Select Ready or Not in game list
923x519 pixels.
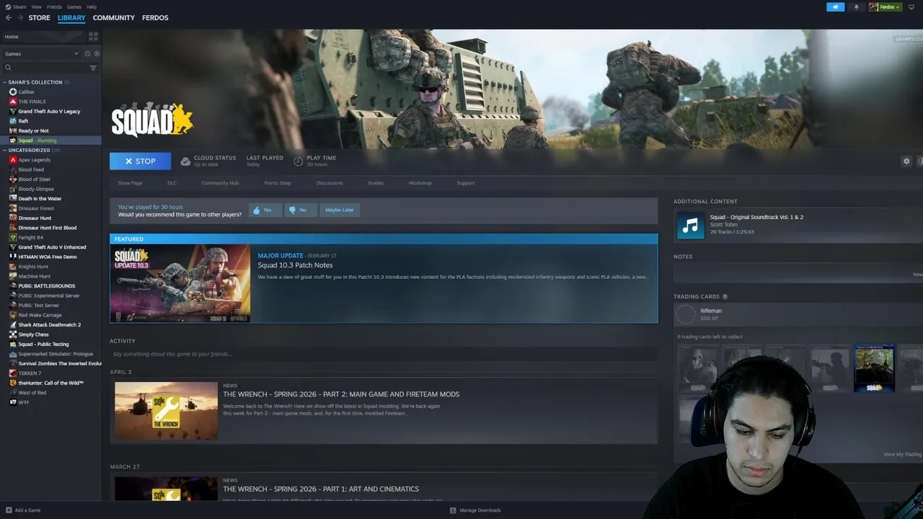point(50,130)
